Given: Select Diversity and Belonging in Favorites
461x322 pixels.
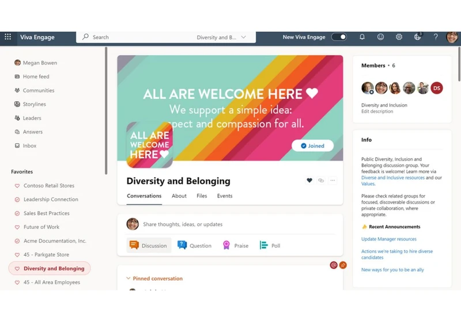Looking at the screenshot, I should 50,269.
